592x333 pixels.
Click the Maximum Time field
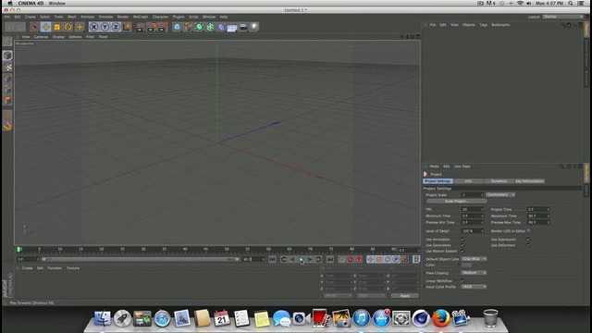pos(538,216)
